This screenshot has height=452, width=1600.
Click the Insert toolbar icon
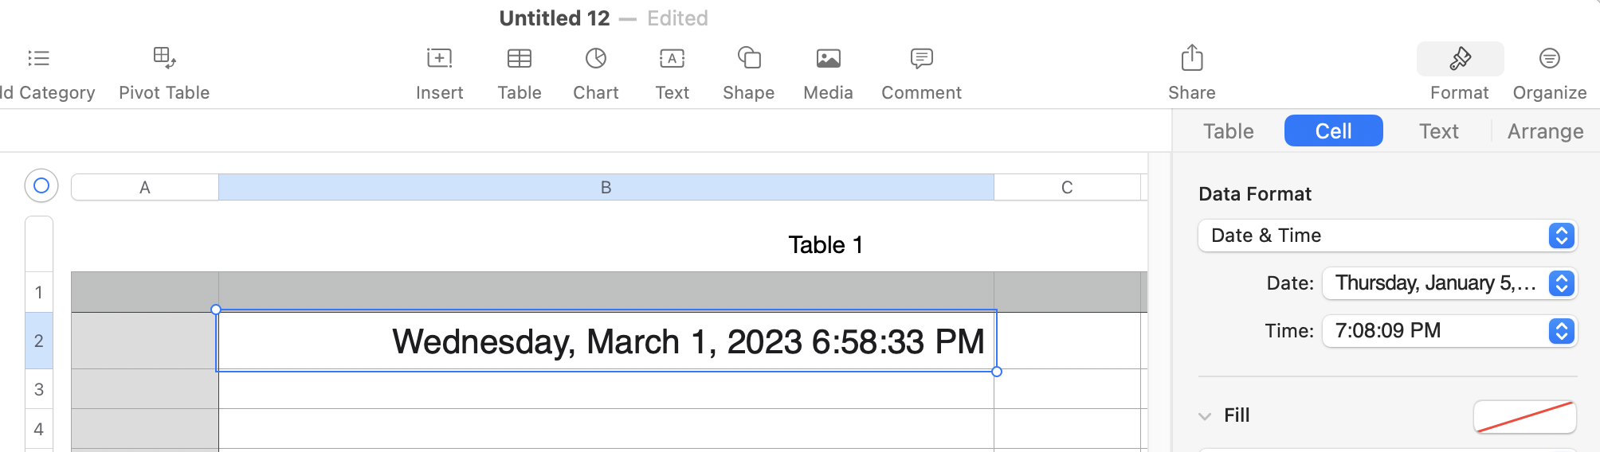pyautogui.click(x=439, y=58)
